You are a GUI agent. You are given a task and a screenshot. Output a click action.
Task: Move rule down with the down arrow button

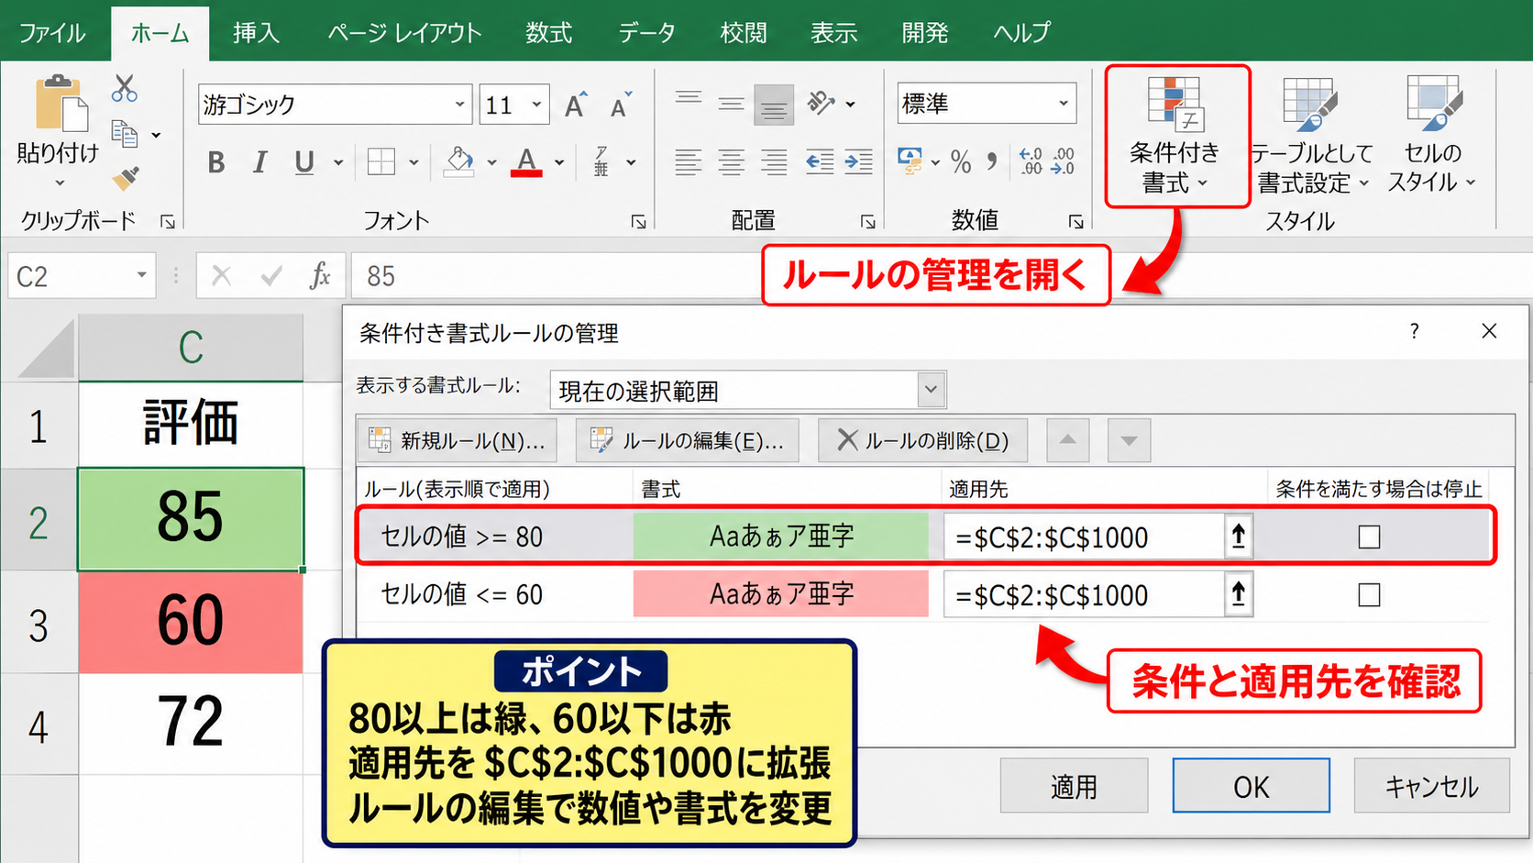1129,440
